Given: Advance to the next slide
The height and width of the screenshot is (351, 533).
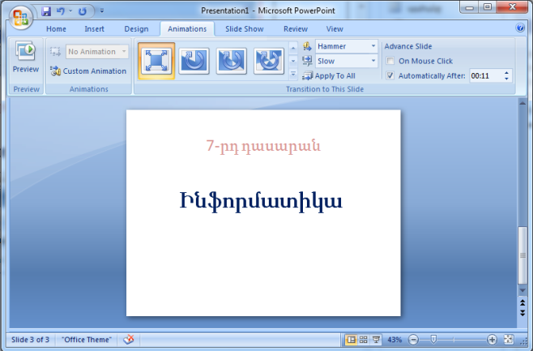Looking at the screenshot, I should coord(522,313).
